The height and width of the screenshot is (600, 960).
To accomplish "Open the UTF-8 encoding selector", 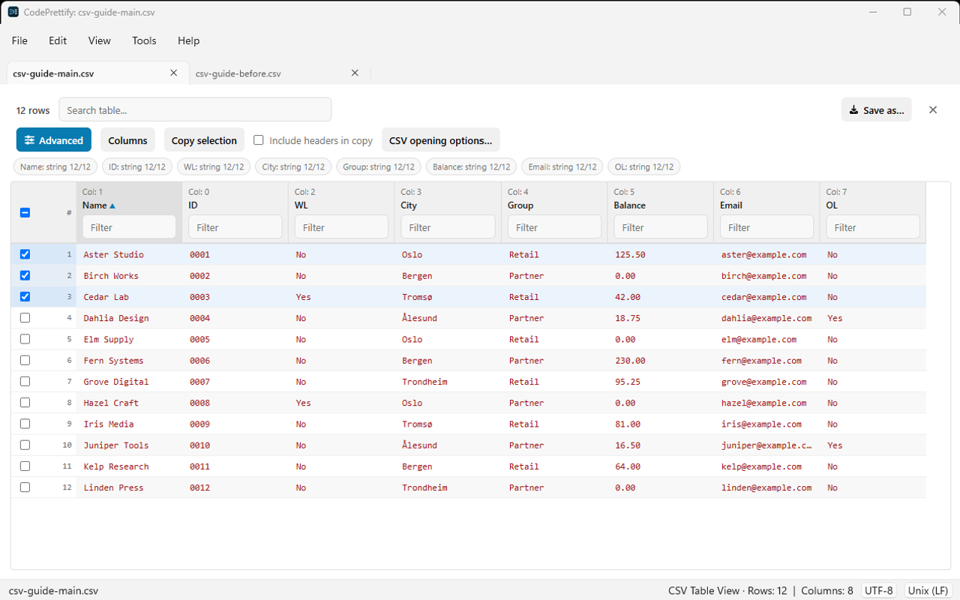I will [x=879, y=590].
